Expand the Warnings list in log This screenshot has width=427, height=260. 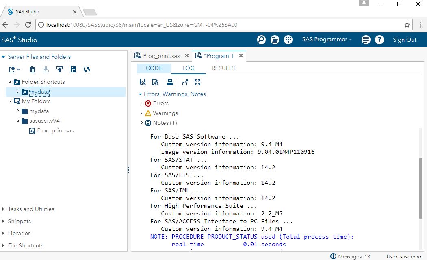141,113
